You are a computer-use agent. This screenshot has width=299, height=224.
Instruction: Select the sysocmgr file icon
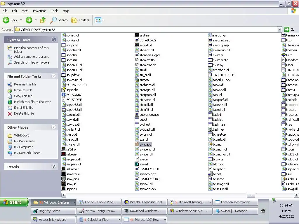210,35
